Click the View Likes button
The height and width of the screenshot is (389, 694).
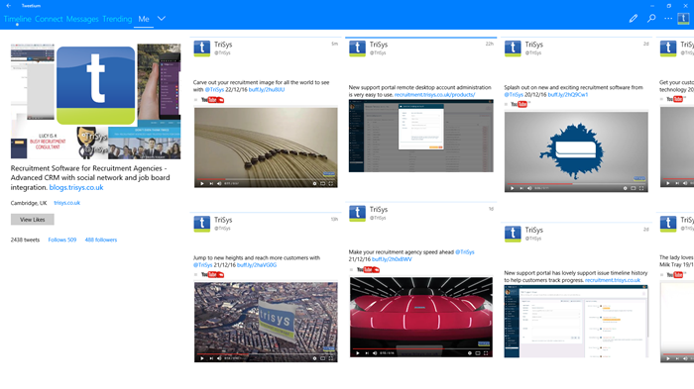33,220
